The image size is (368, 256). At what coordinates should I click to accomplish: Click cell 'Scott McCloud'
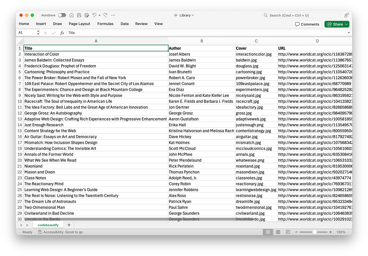click(202, 148)
